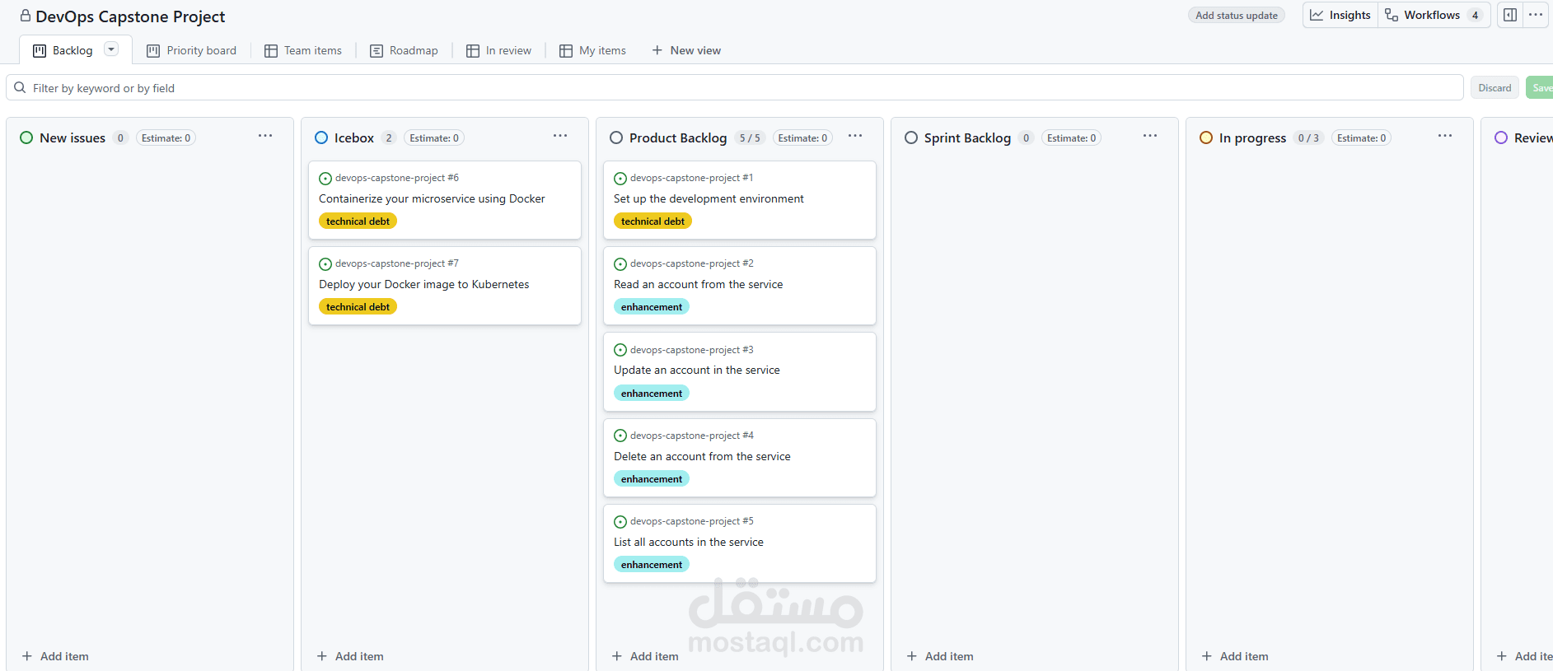Open project Insights
The height and width of the screenshot is (671, 1553).
tap(1340, 15)
